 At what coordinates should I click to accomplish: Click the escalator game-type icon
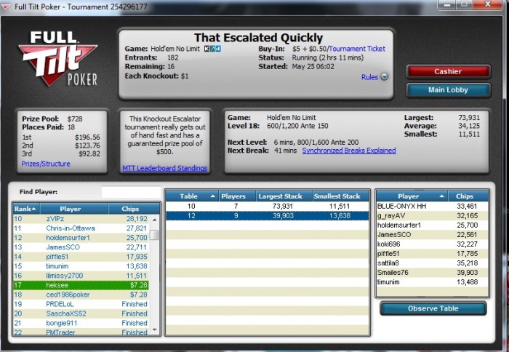tap(212, 49)
